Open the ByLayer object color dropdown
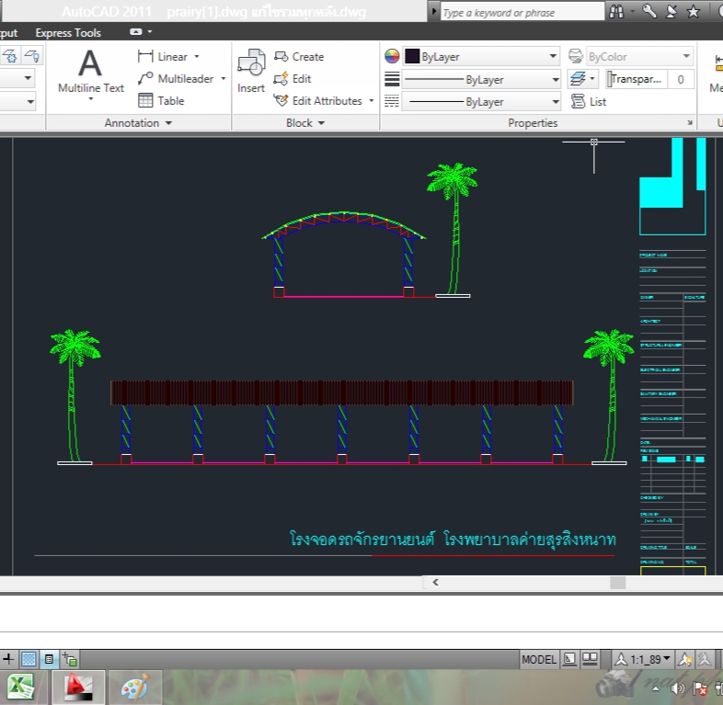723x705 pixels. pos(481,57)
